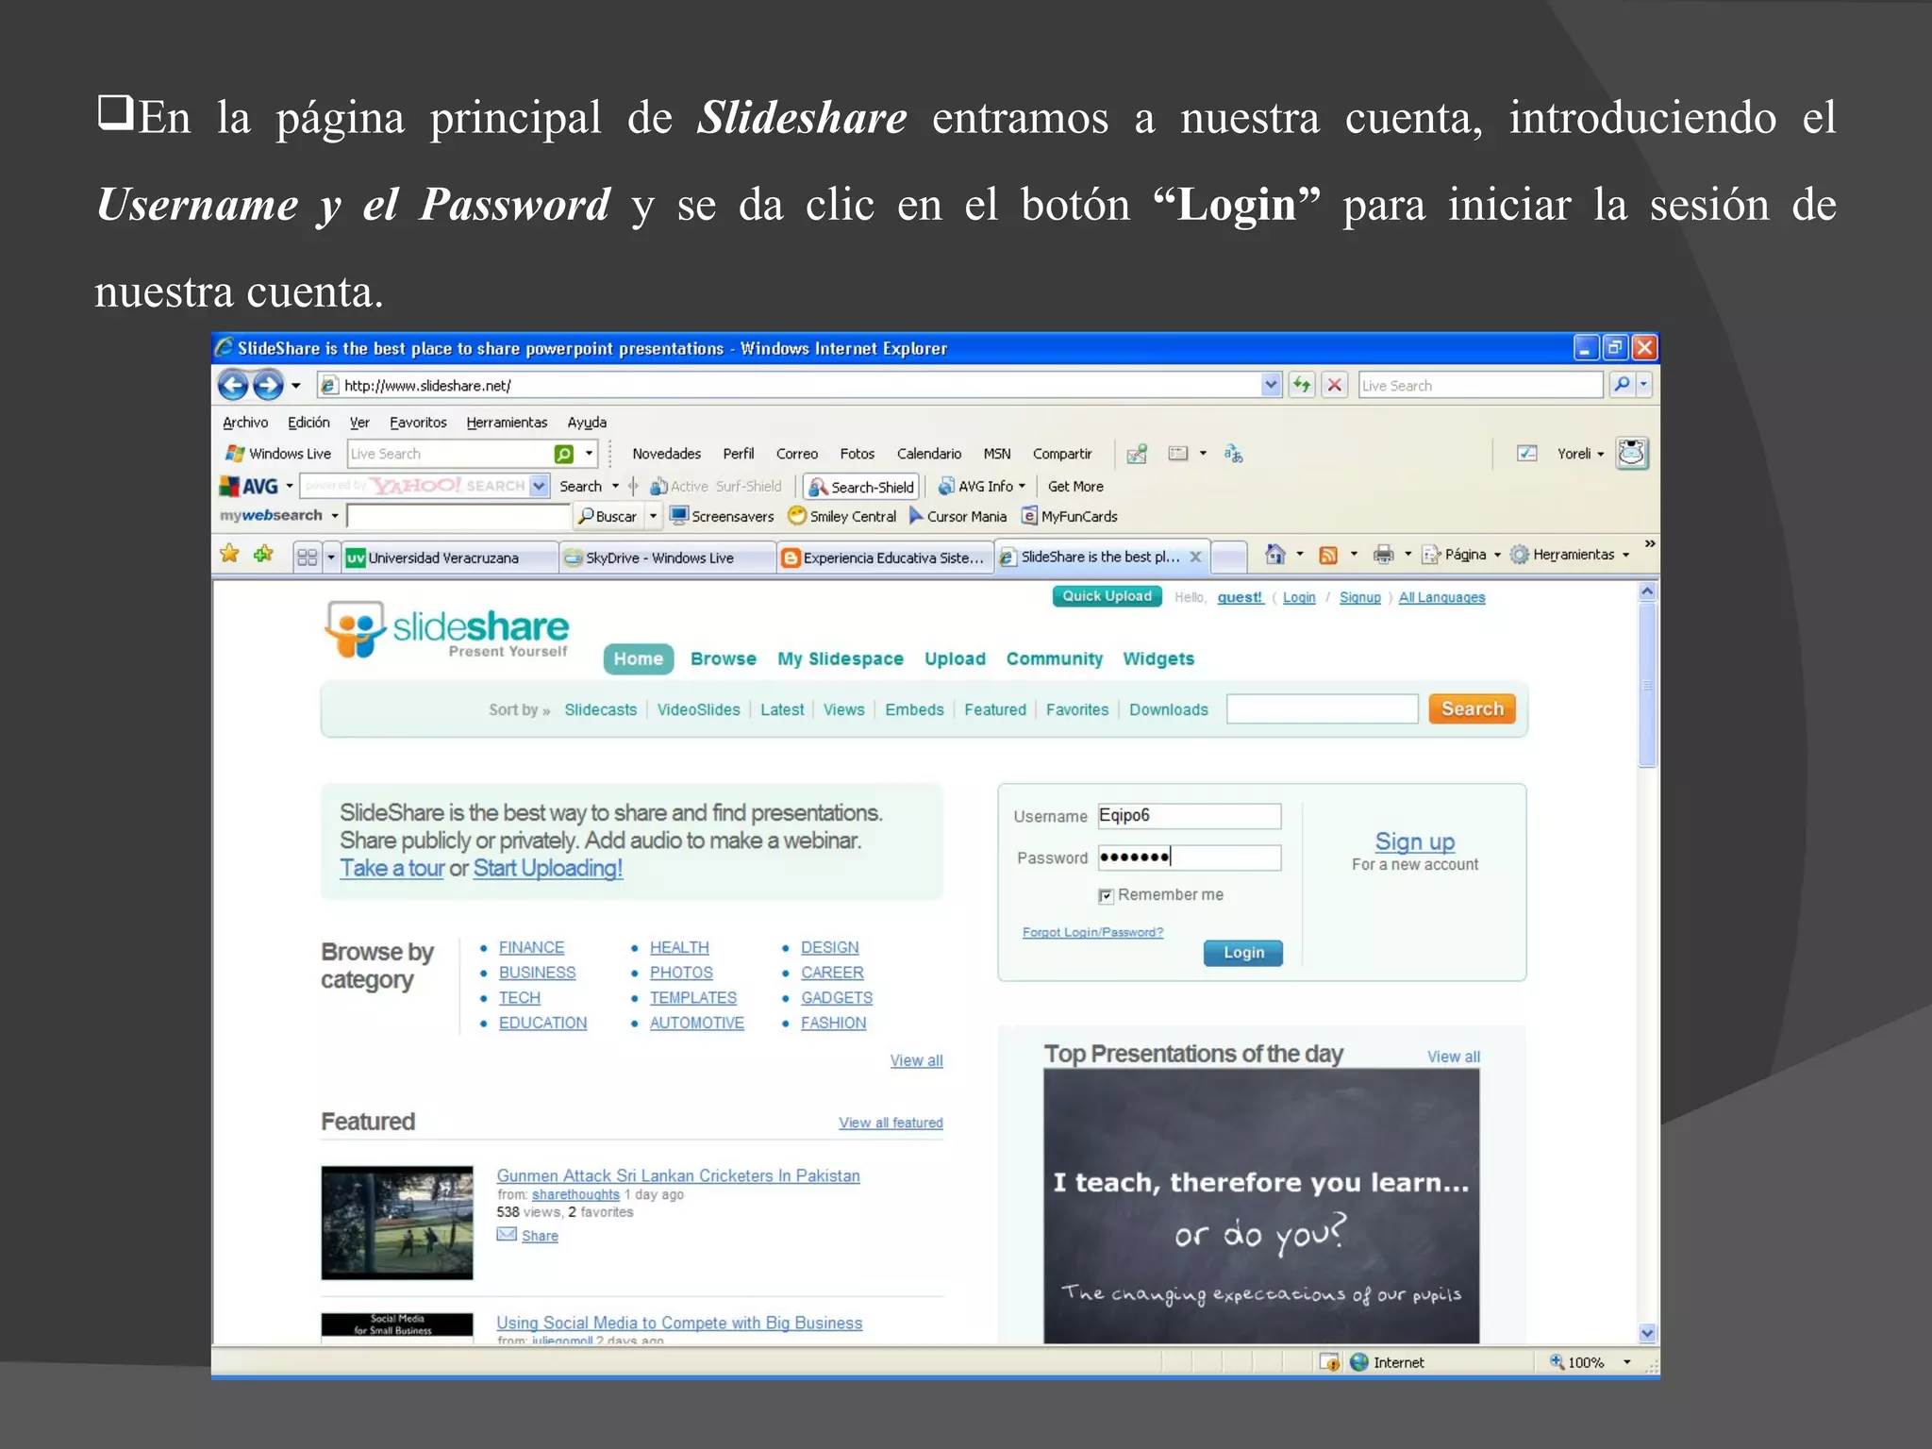Viewport: 1932px width, 1449px height.
Task: Click the browser Forward arrow button
Action: (x=269, y=385)
